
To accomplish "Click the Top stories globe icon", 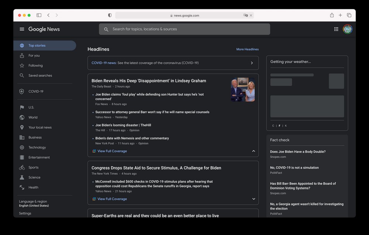I will [22, 45].
